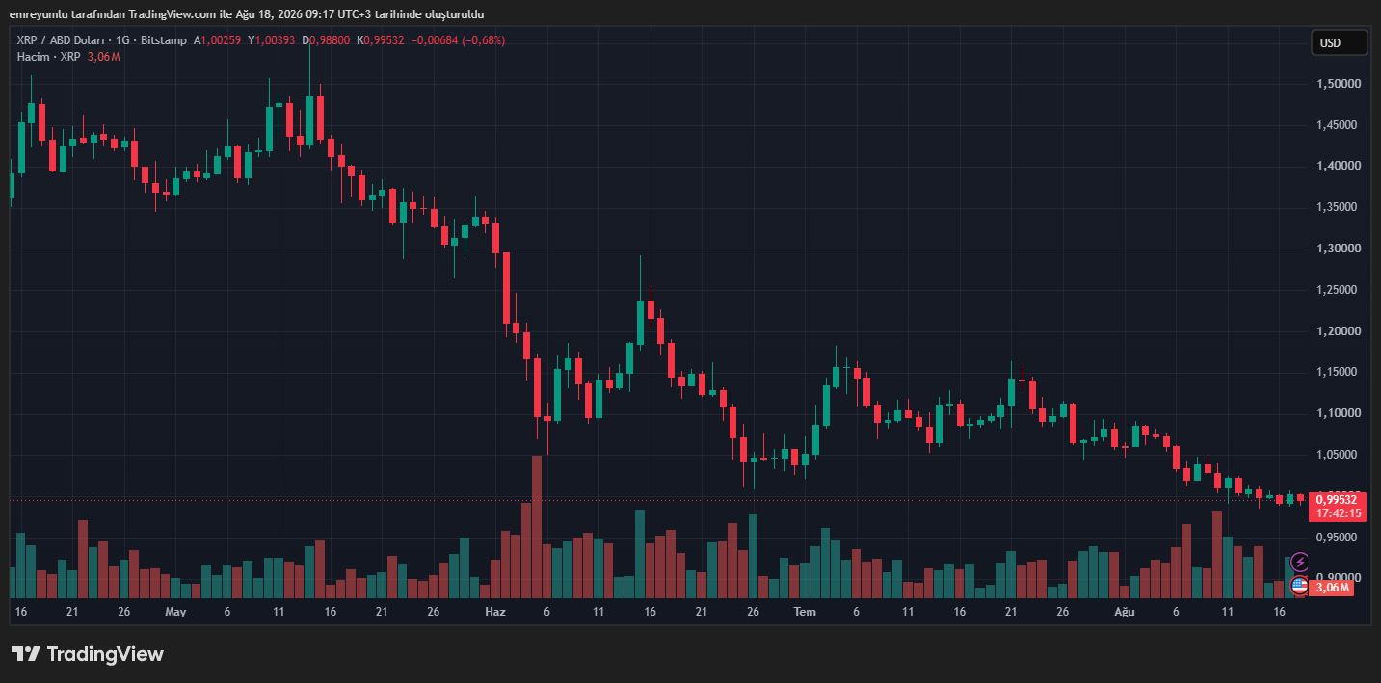Click the 1,30000 price axis label

tap(1339, 249)
